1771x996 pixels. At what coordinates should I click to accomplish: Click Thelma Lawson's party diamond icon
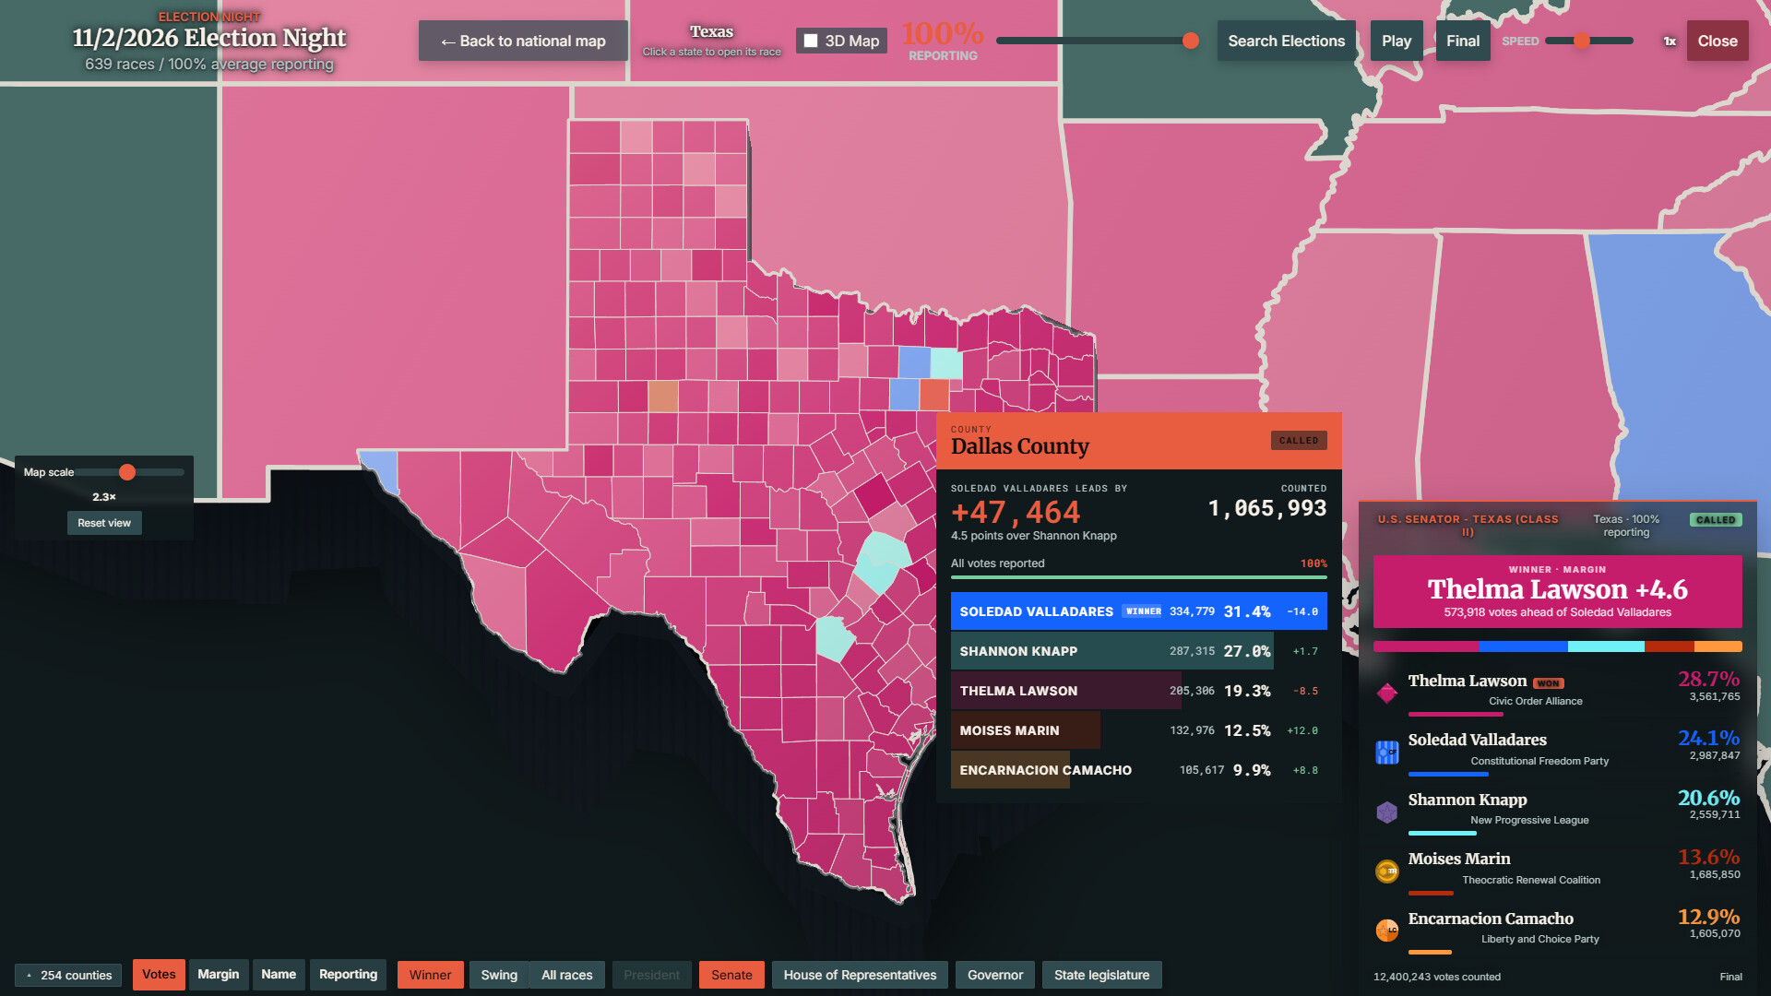click(1386, 693)
